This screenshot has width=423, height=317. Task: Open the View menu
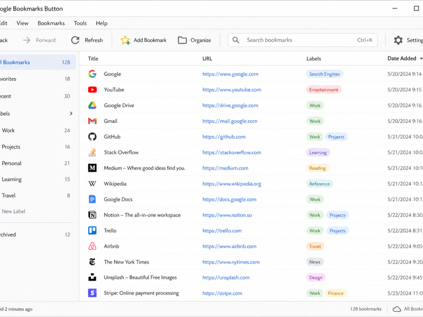(22, 23)
